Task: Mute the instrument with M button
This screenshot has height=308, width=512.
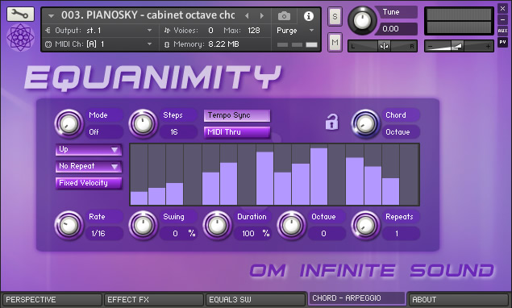Action: (x=335, y=42)
